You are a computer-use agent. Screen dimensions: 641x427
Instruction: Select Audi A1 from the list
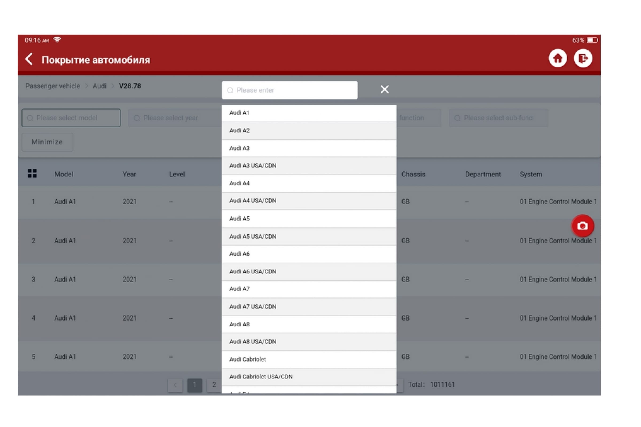coord(309,113)
